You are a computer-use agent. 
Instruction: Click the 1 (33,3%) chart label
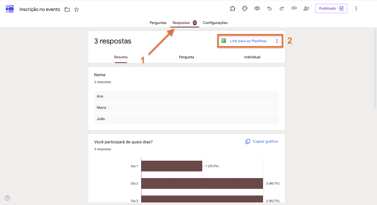(212, 166)
